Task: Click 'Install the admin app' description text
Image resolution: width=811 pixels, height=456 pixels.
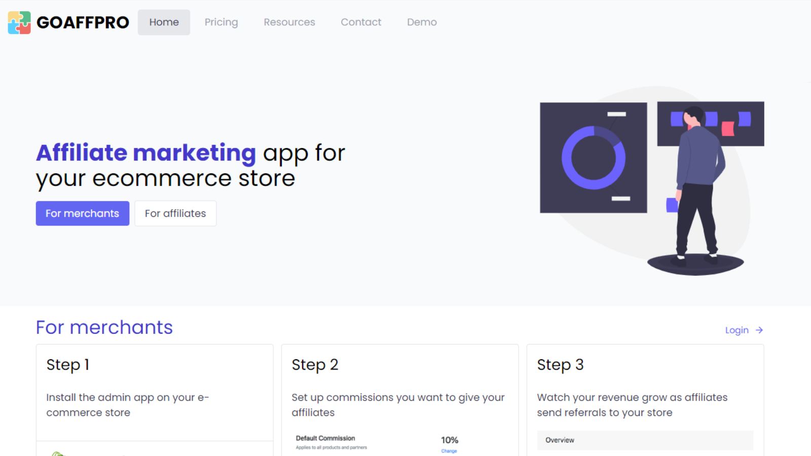Action: click(x=128, y=405)
